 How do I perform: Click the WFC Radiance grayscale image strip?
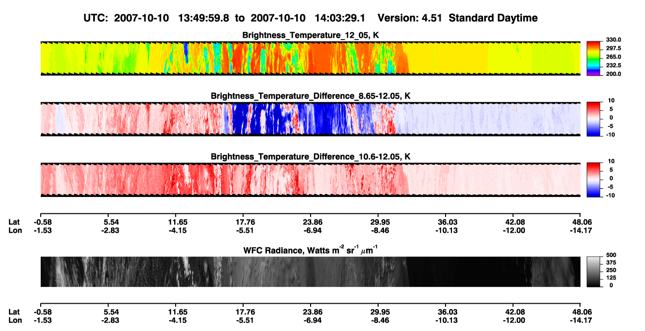point(310,271)
